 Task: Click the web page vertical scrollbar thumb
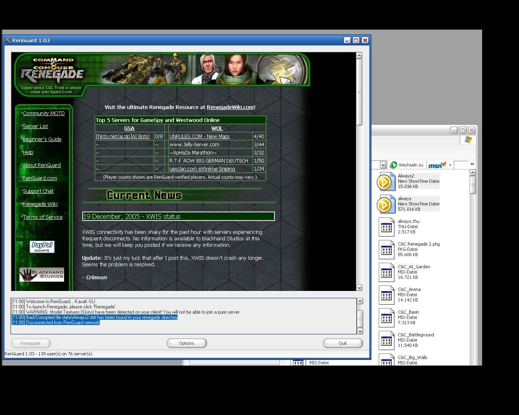click(x=359, y=92)
